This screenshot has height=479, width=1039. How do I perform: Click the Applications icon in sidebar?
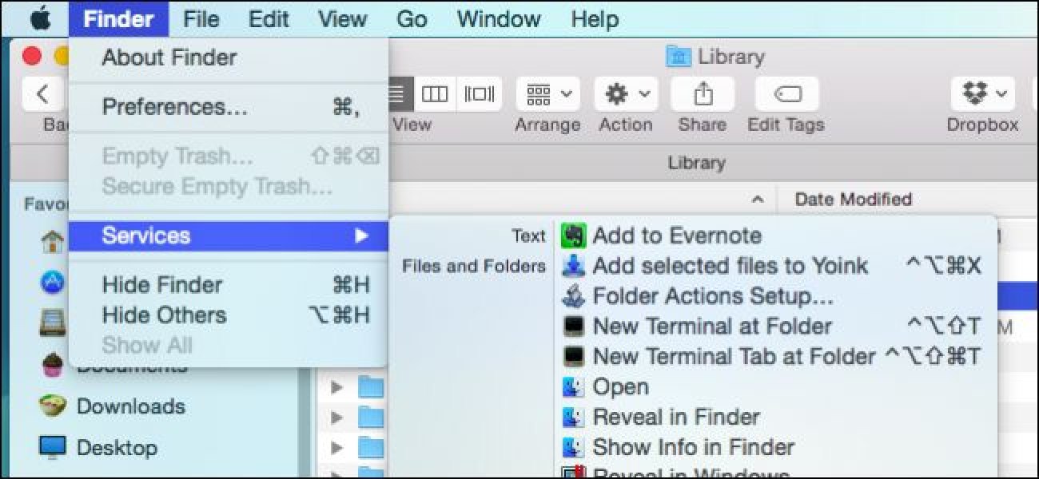point(53,281)
